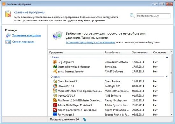The width and height of the screenshot is (175, 124).
Task: Click the Cheat Engine 6.3 icon
Action: (x=55, y=81)
